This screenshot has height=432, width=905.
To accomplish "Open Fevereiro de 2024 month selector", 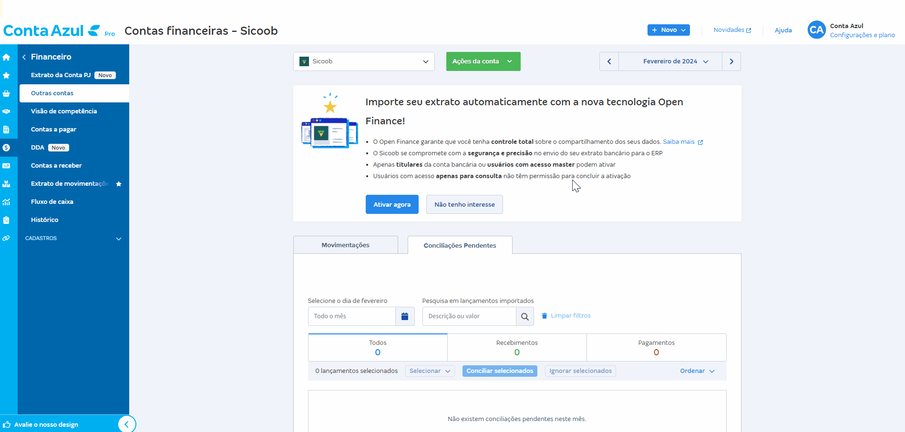I will (x=670, y=61).
